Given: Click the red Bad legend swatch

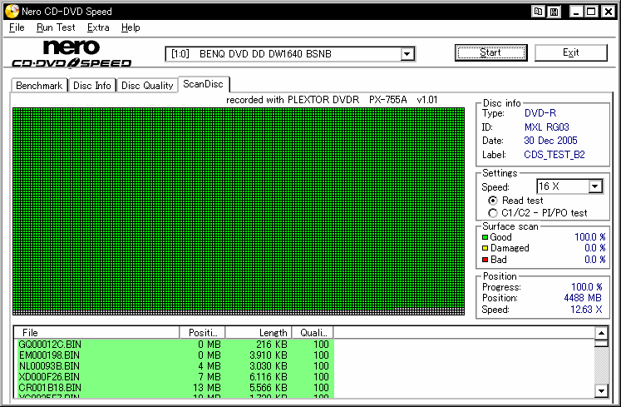Looking at the screenshot, I should click(485, 260).
